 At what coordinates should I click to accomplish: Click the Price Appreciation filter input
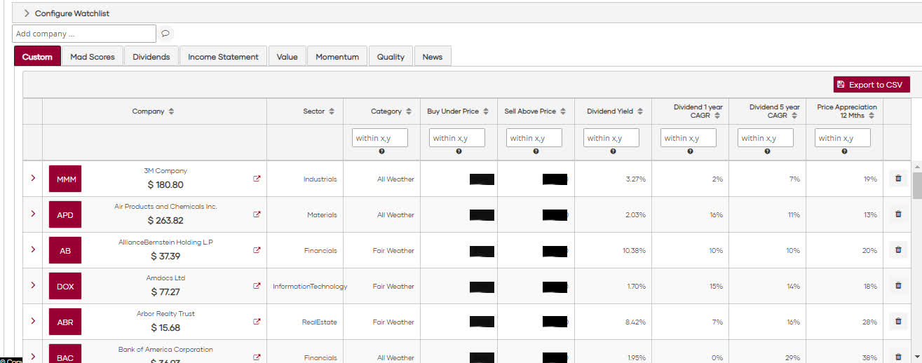point(843,138)
